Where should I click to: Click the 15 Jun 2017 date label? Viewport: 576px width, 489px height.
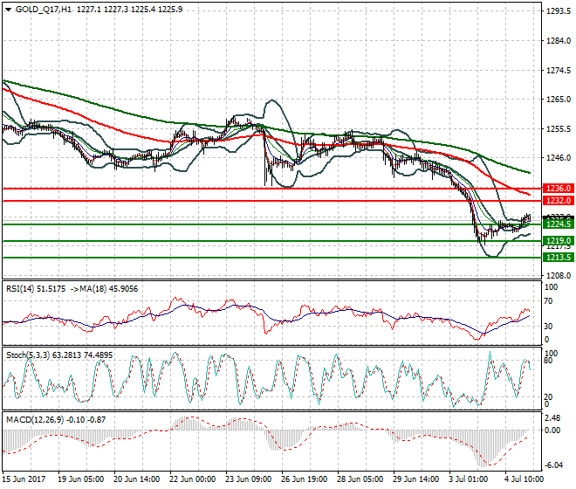24,479
